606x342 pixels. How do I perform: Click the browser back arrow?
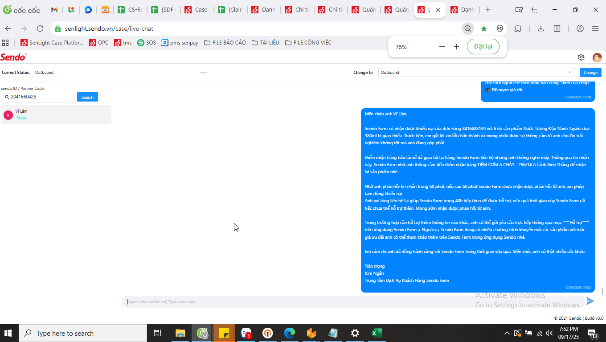[8, 28]
